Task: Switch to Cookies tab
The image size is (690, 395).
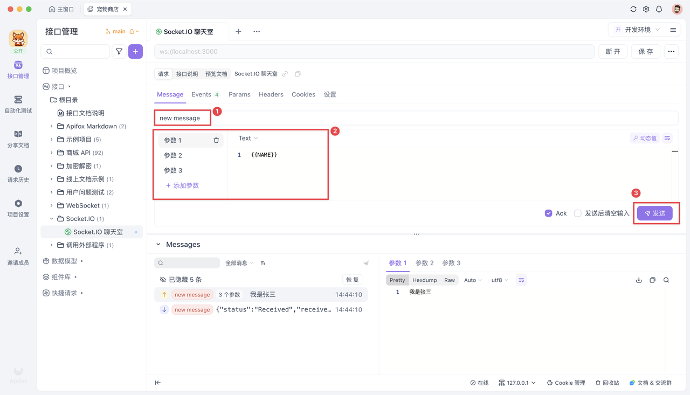Action: point(303,94)
